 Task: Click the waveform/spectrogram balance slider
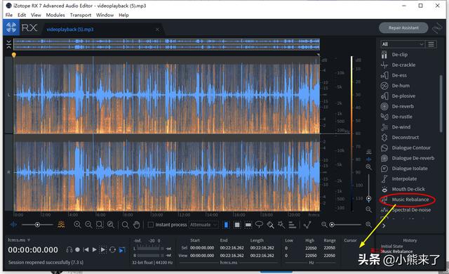tap(37, 225)
